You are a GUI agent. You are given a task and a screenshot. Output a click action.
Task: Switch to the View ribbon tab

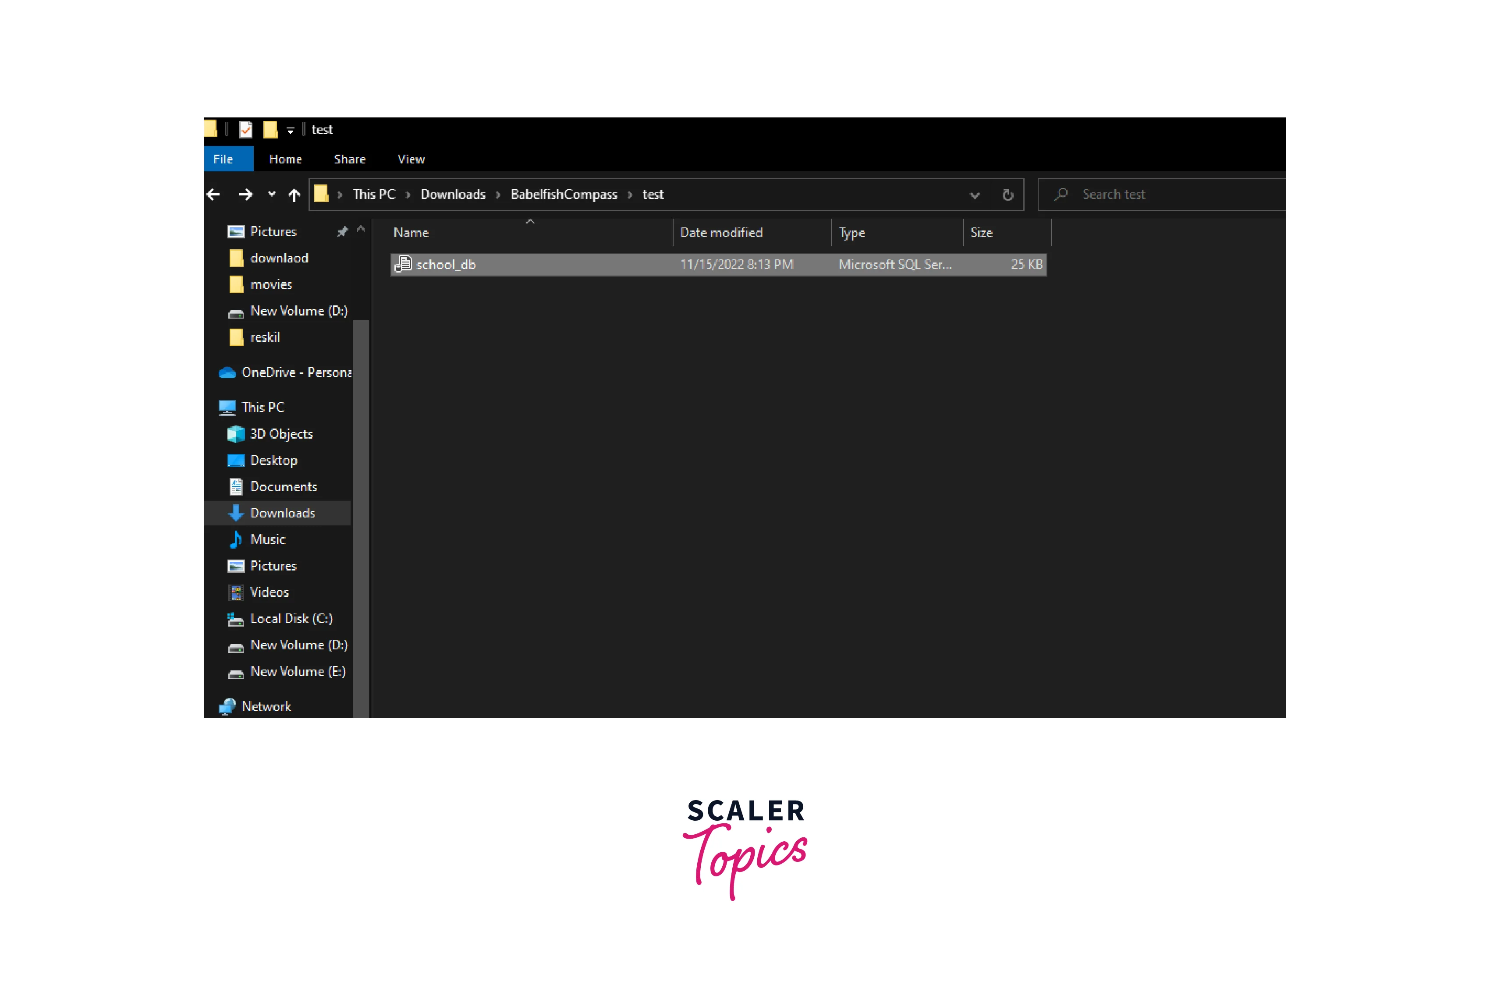(411, 159)
